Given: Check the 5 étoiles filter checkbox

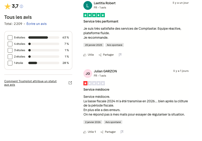Looking at the screenshot, I should pos(10,38).
